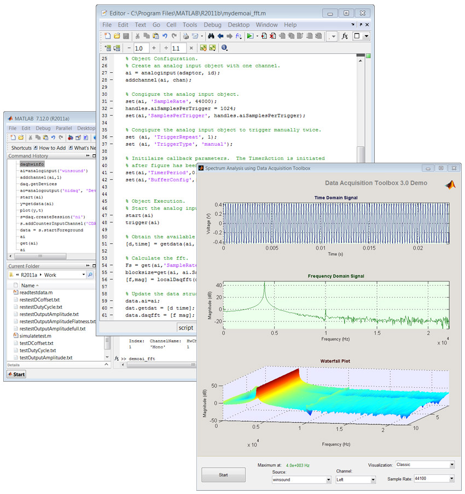Click Open folder icon in MATLAB main toolbar

tap(21, 137)
